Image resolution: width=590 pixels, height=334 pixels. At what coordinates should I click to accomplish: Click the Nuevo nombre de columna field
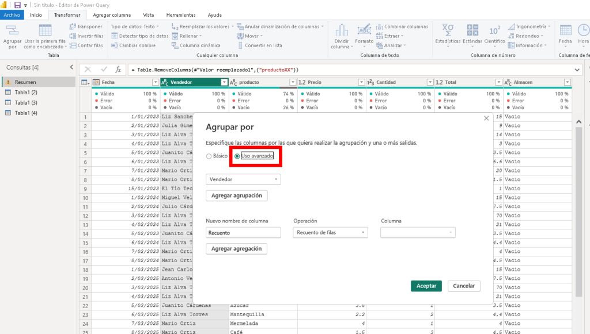click(x=243, y=233)
